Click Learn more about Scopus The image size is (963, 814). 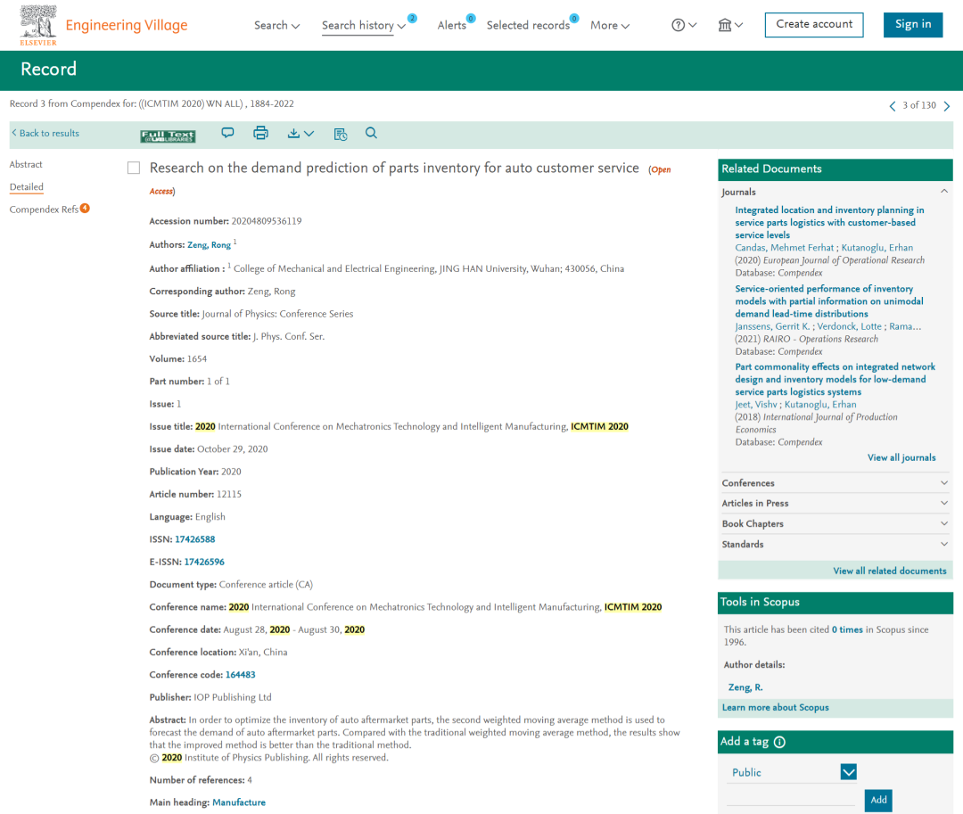tap(775, 708)
